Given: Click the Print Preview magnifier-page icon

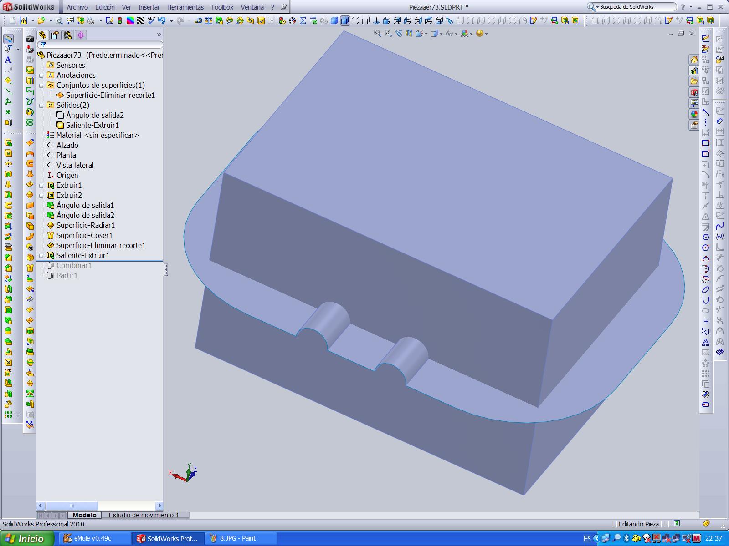Looking at the screenshot, I should pyautogui.click(x=60, y=20).
